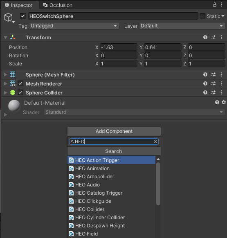Image resolution: width=227 pixels, height=238 pixels.
Task: Select HEO Cylinder Collider component
Action: [x=111, y=218]
